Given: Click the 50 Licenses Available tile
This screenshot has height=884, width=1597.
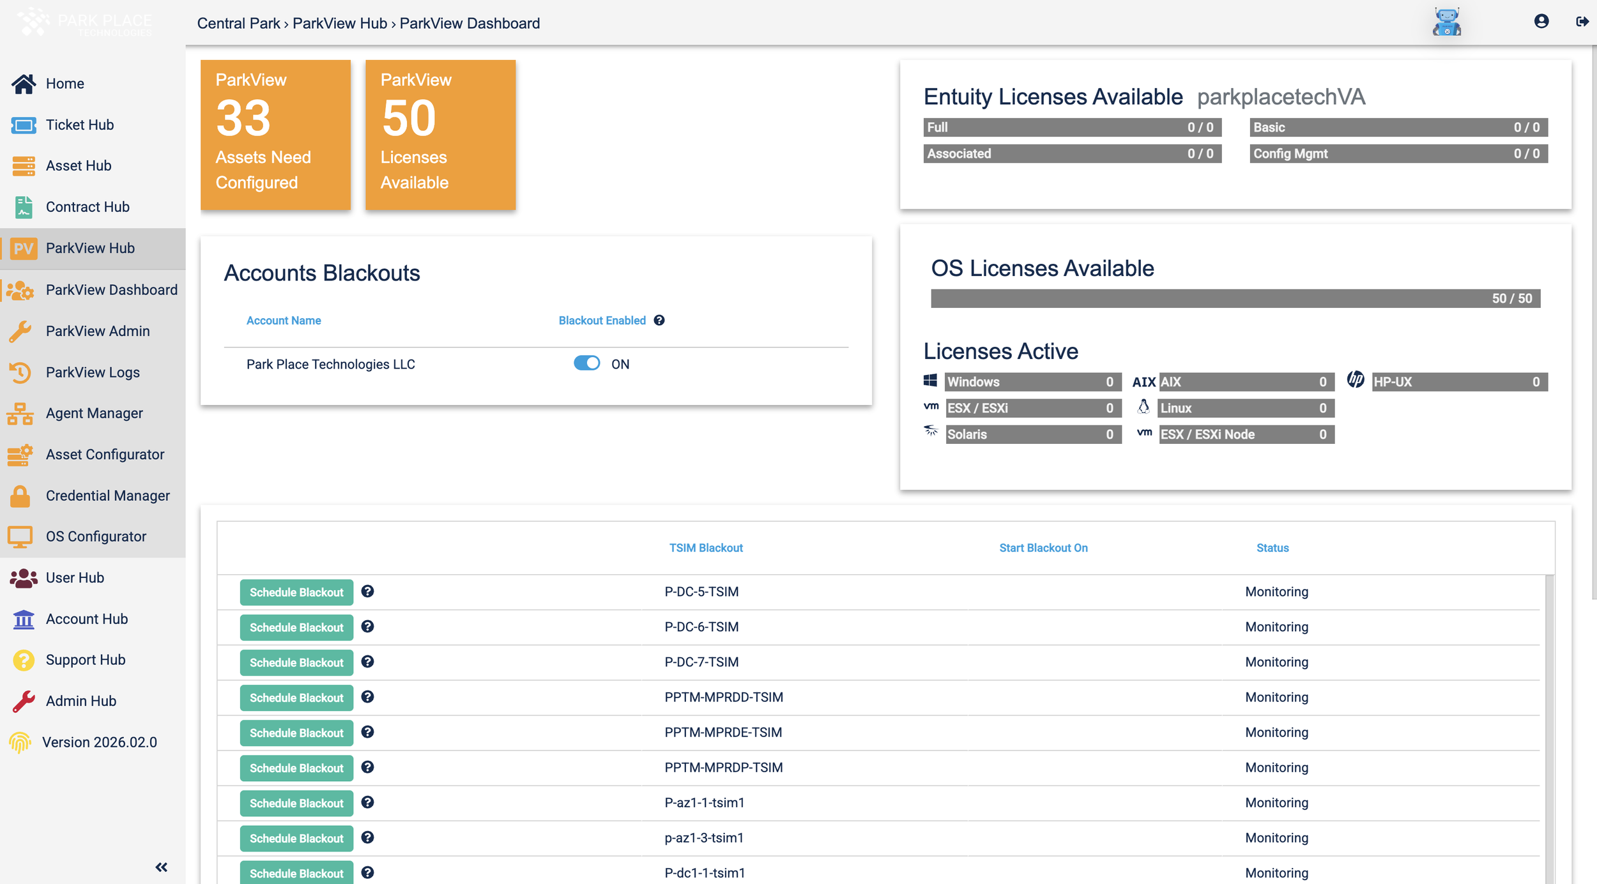Looking at the screenshot, I should (440, 135).
